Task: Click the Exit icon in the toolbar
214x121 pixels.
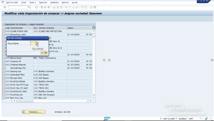Action: tap(45, 7)
